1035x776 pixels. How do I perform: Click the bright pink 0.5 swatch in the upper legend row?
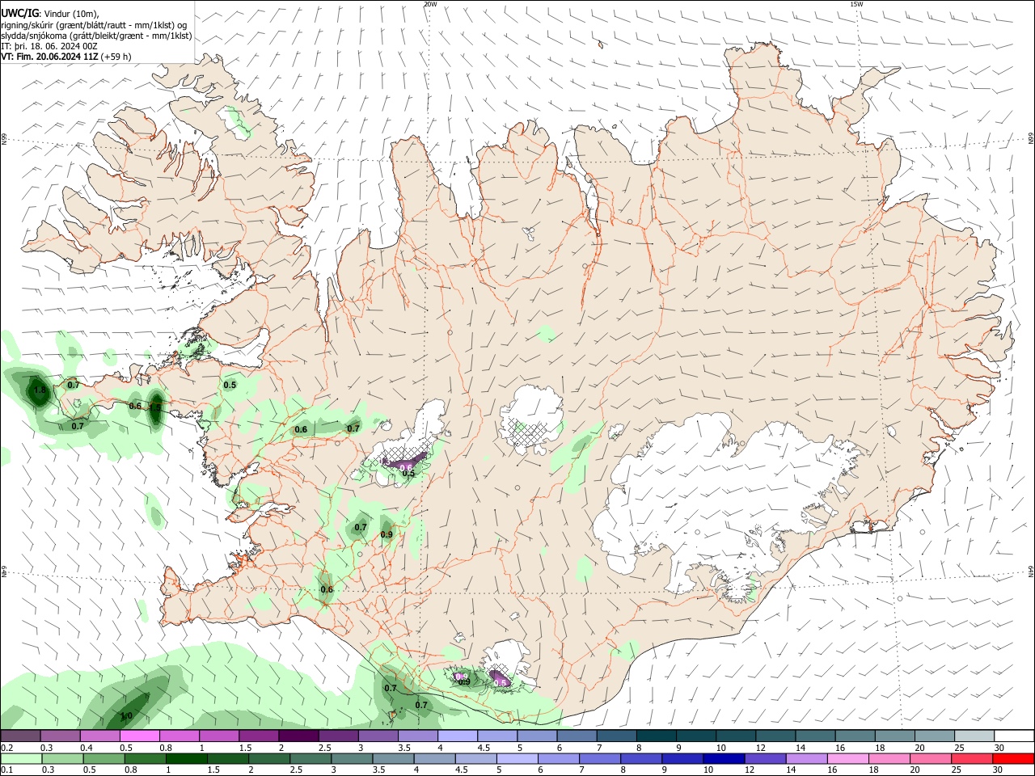click(x=140, y=736)
